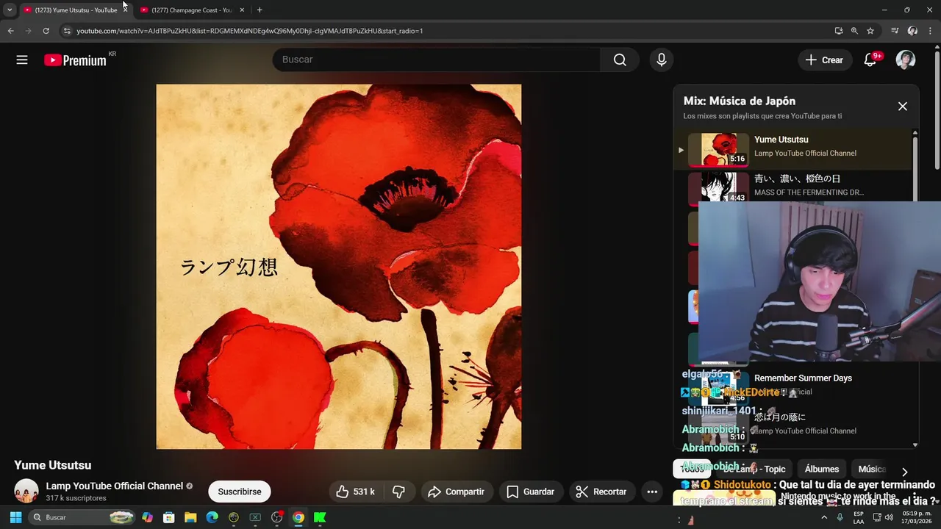Select the Todos filter chip
This screenshot has width=941, height=529.
coord(692,469)
